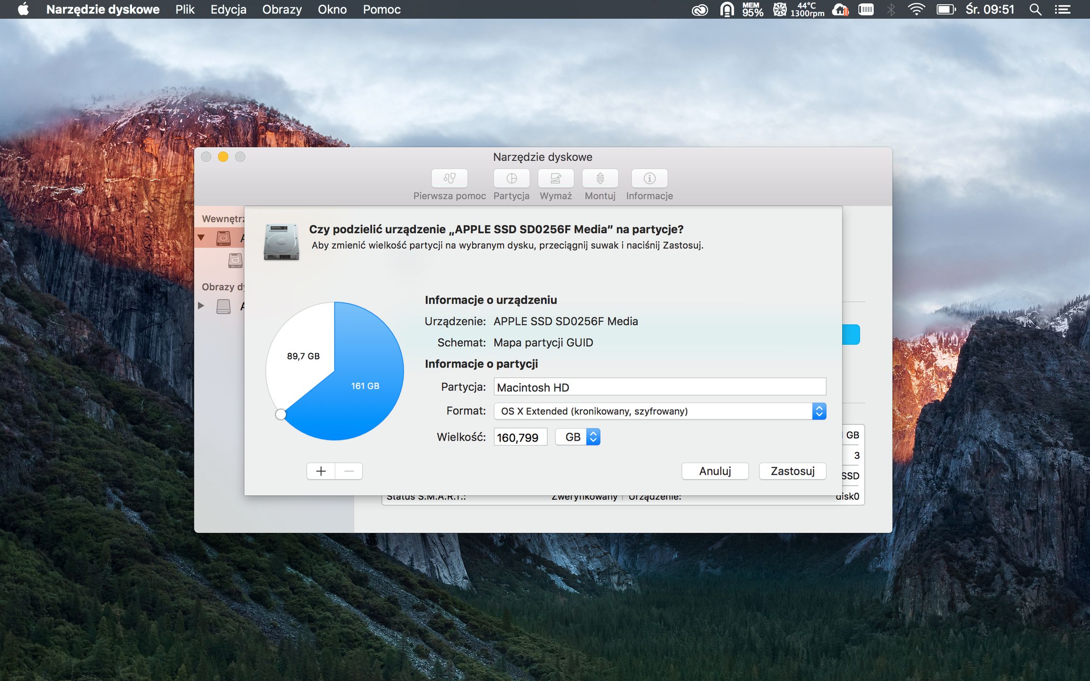This screenshot has width=1090, height=681.
Task: Click the Zastosuj button
Action: [792, 471]
